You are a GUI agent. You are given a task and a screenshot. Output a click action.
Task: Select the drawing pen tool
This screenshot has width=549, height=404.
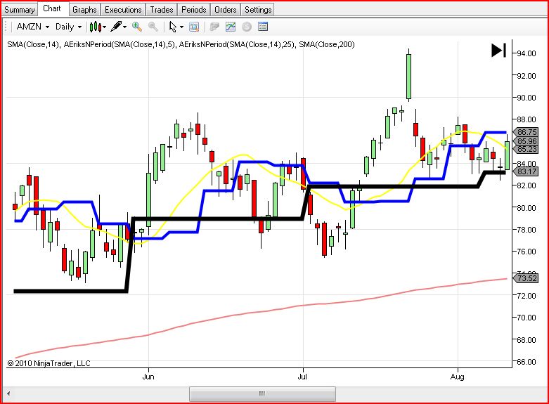(x=116, y=27)
